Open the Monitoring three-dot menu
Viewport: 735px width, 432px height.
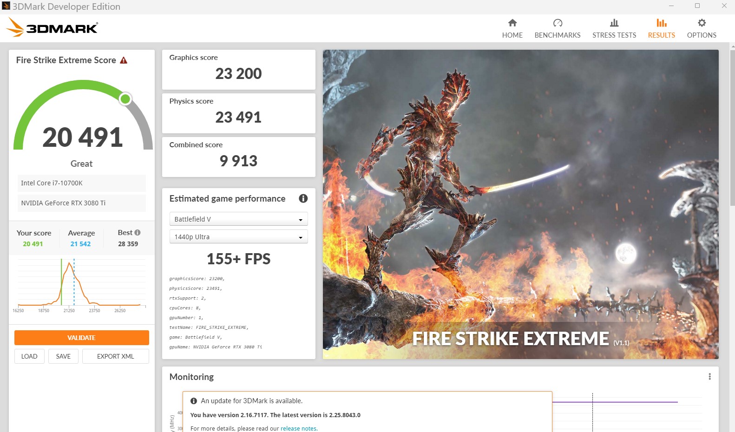[709, 377]
